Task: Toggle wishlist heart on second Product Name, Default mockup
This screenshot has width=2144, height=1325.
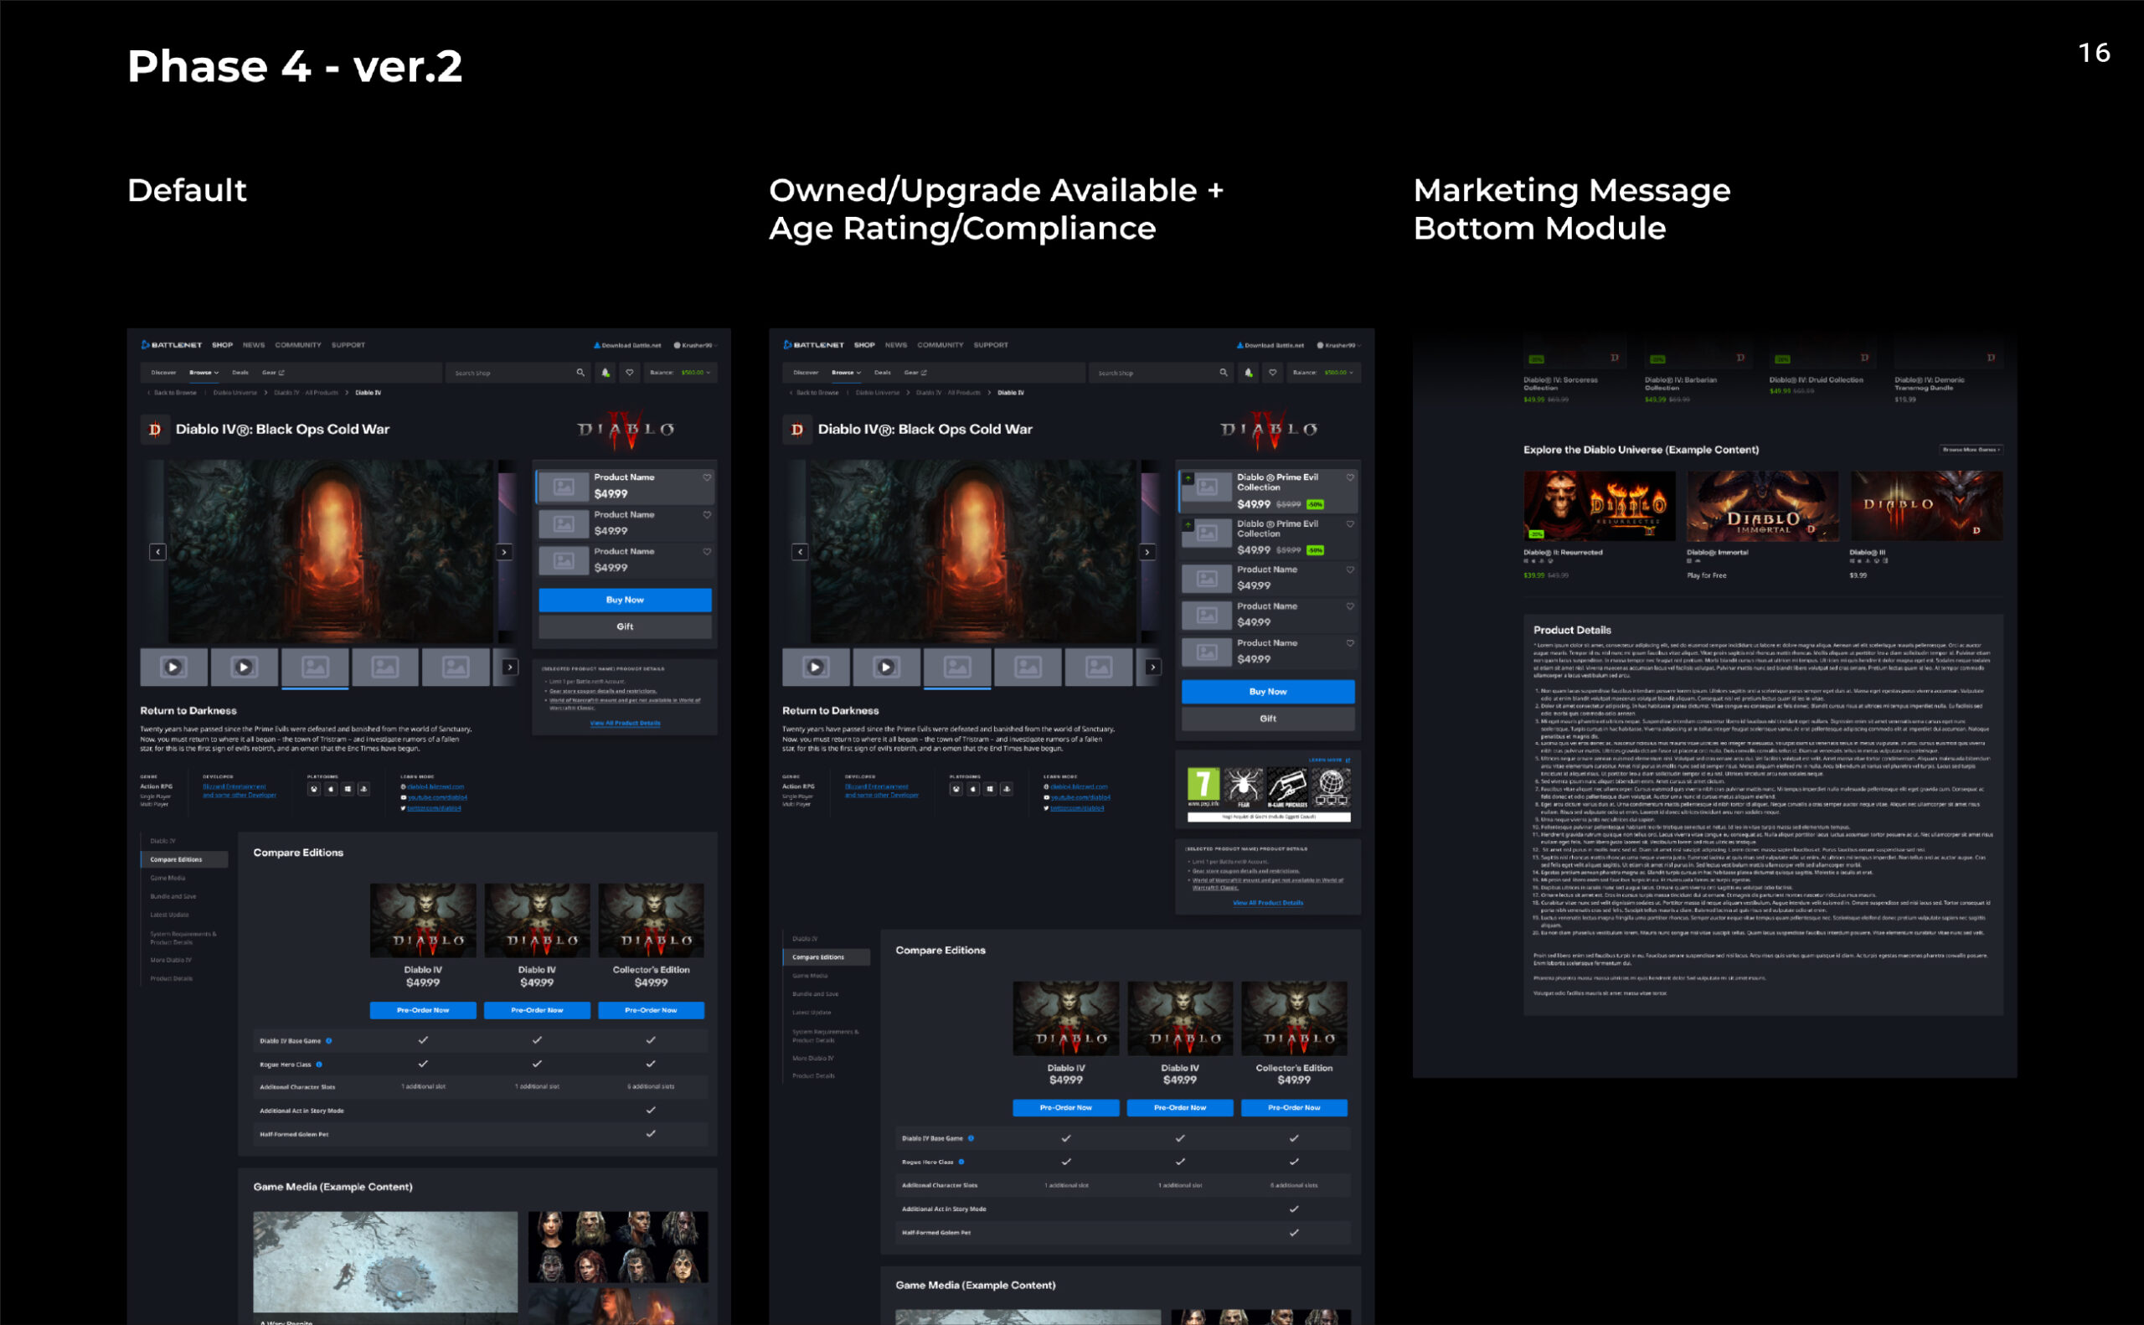Action: (706, 515)
